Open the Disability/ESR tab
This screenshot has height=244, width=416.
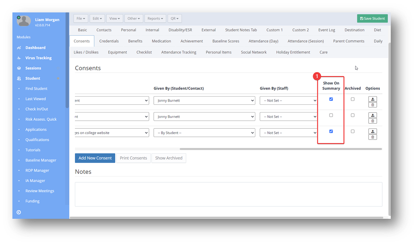[180, 30]
